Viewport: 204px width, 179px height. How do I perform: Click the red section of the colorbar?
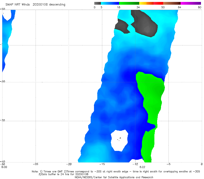point(158,3)
